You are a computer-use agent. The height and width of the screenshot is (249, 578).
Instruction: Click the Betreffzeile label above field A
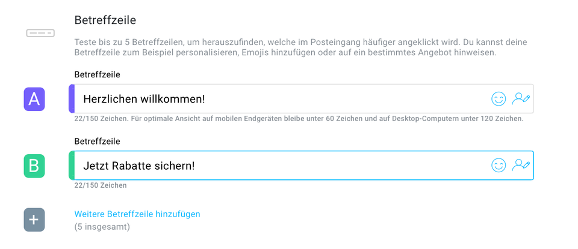(x=98, y=74)
